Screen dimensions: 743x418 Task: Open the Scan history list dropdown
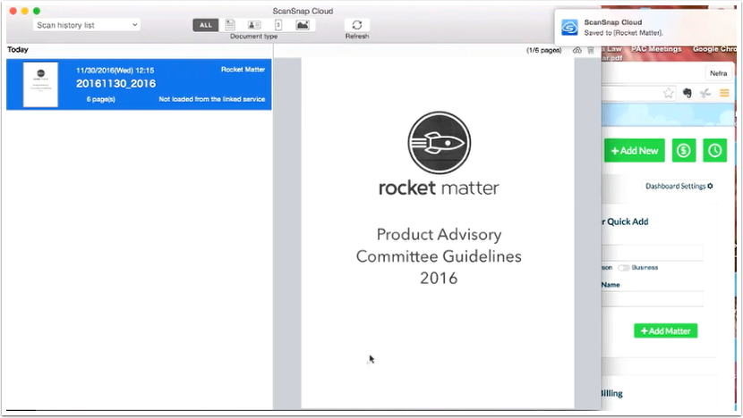(87, 25)
